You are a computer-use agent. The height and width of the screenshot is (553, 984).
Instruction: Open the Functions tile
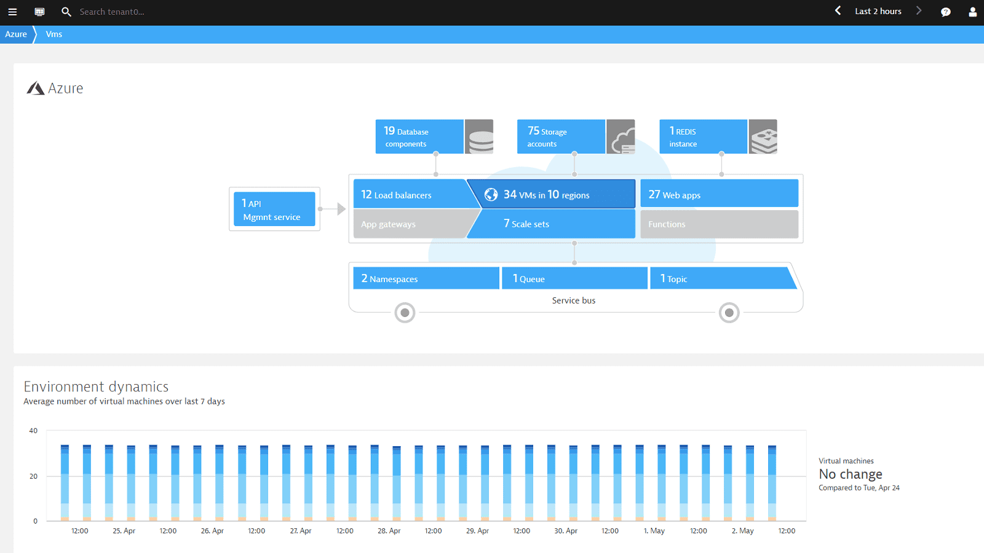tap(720, 224)
